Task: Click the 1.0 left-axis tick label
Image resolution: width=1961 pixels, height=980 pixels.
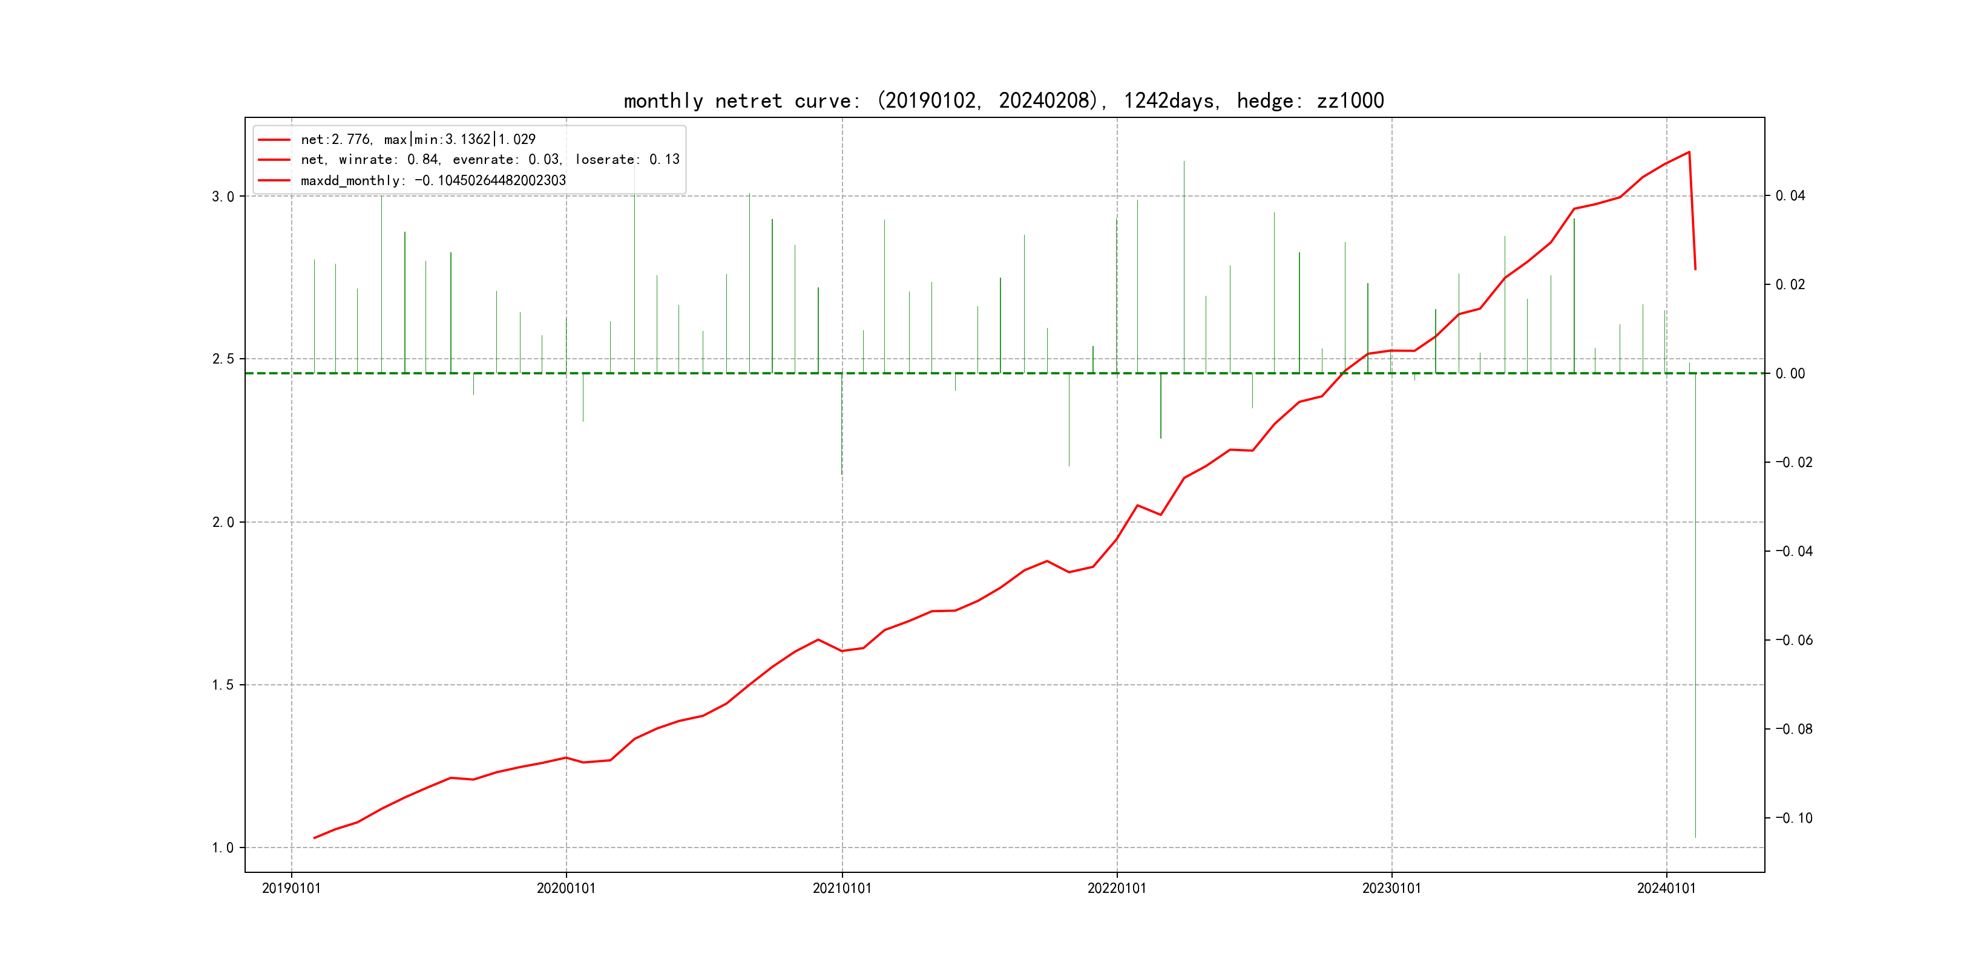Action: click(222, 848)
